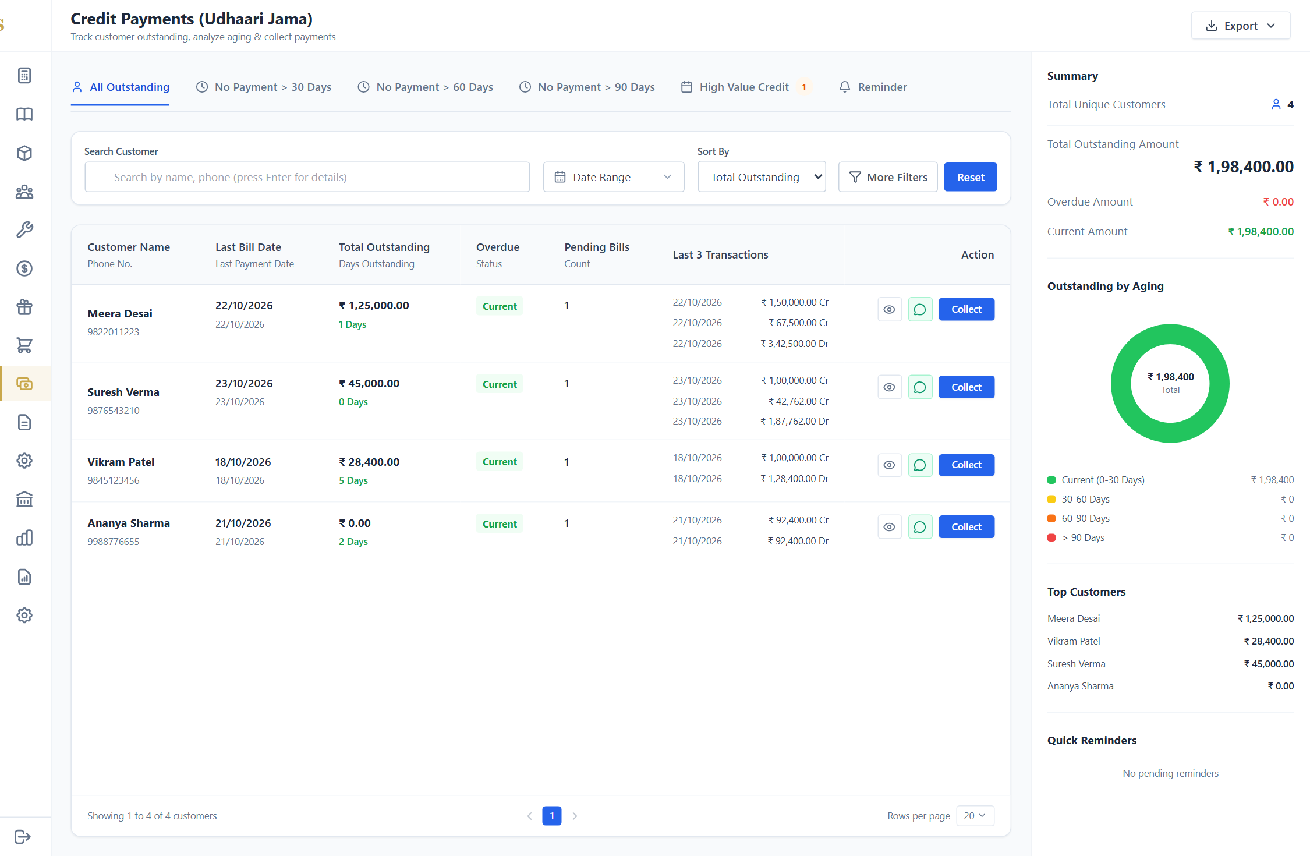The image size is (1310, 856).
Task: Switch to High Value Credit tab
Action: tap(746, 87)
